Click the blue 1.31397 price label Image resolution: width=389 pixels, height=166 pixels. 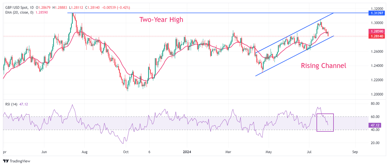coord(377,13)
